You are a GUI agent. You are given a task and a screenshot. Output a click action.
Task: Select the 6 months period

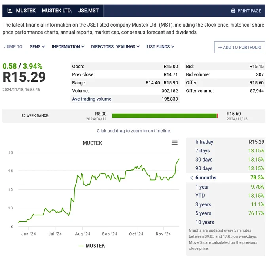(225, 177)
